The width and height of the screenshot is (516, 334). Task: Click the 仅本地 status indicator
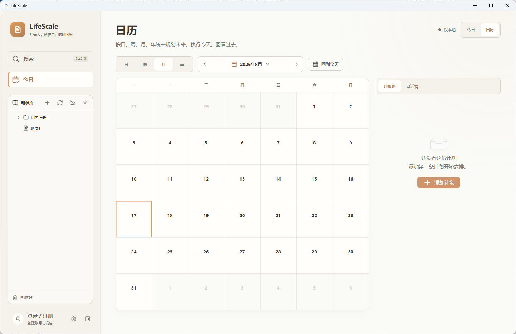click(447, 30)
